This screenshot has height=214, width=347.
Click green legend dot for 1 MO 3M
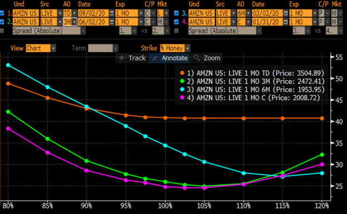(182, 81)
